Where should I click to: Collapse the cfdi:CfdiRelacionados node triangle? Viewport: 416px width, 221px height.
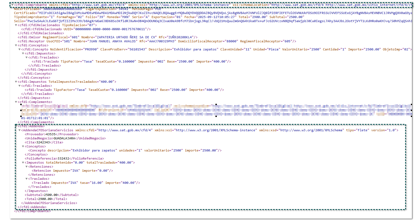[x=16, y=25]
